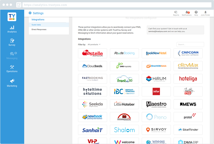Image resolution: width=214 pixels, height=144 pixels.
Task: Select the Guest data menu item
Action: click(x=49, y=25)
